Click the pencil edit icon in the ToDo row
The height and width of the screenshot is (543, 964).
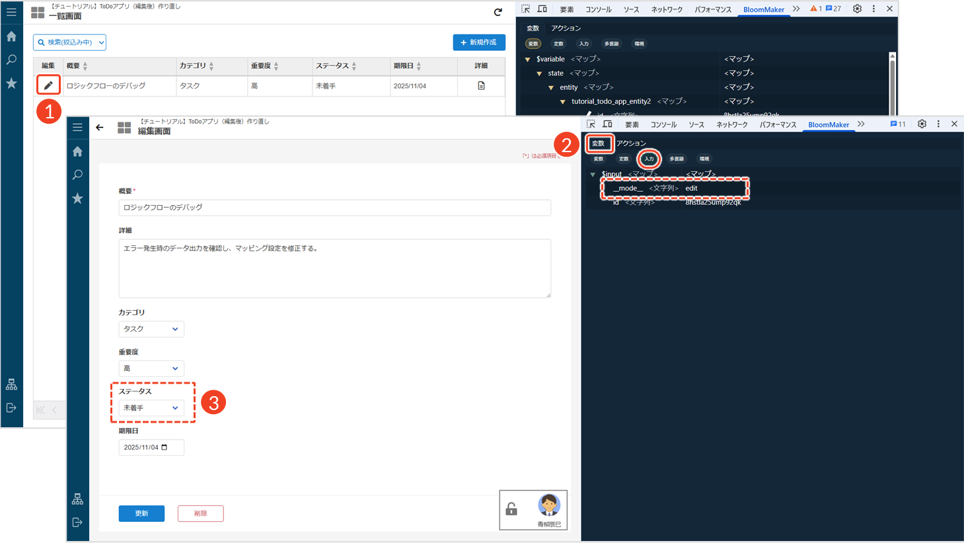[x=48, y=85]
